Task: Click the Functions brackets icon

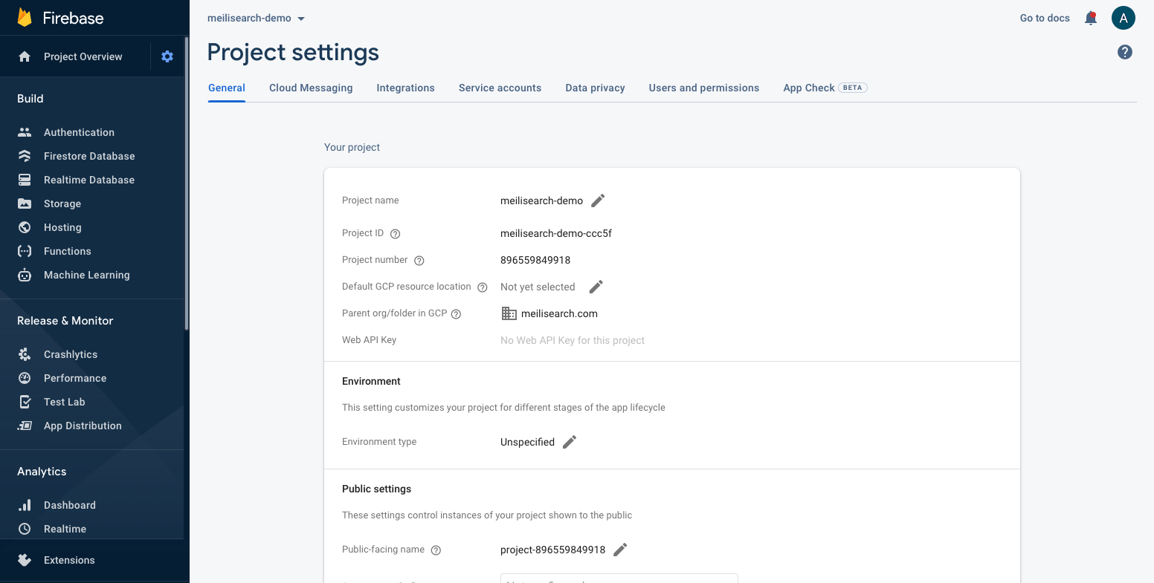Action: [25, 251]
